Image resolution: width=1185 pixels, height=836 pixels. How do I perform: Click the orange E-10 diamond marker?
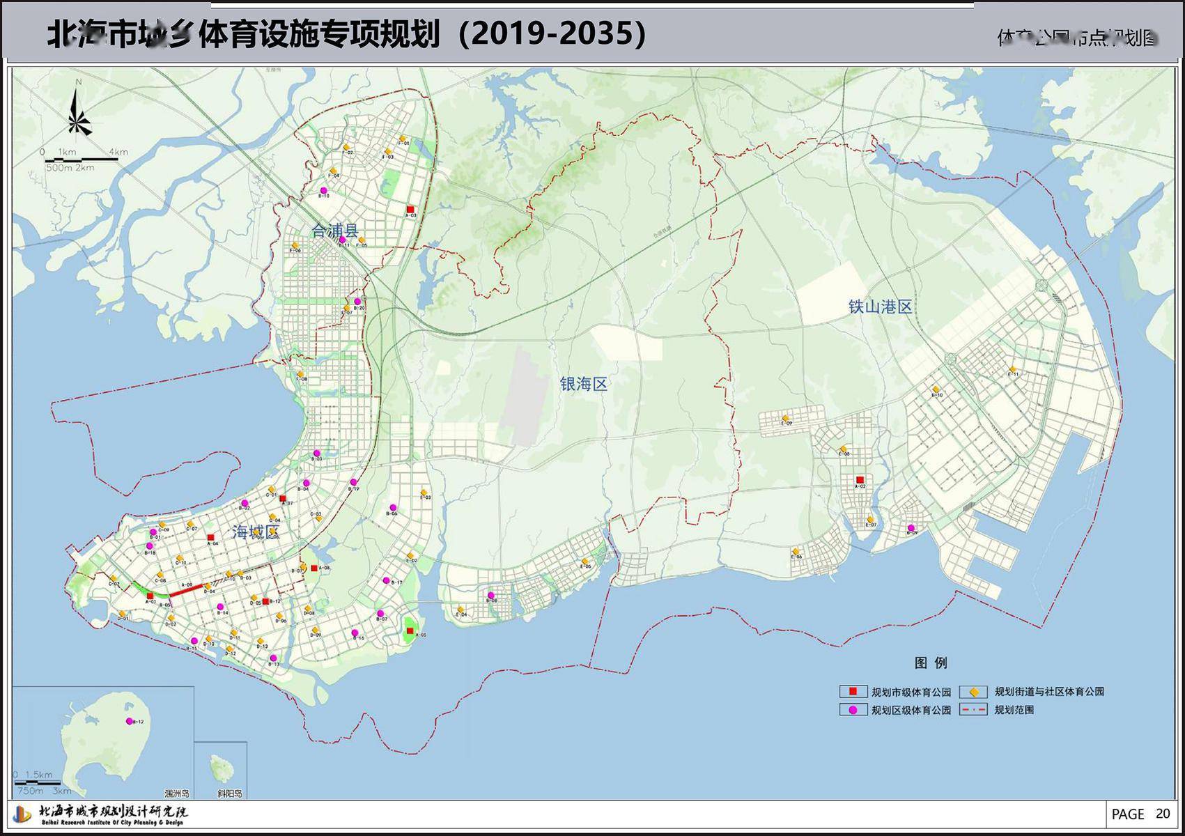[936, 390]
